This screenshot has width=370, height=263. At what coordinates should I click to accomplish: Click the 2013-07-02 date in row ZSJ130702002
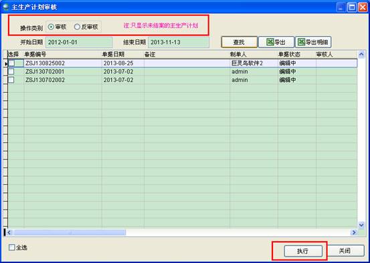click(x=123, y=80)
